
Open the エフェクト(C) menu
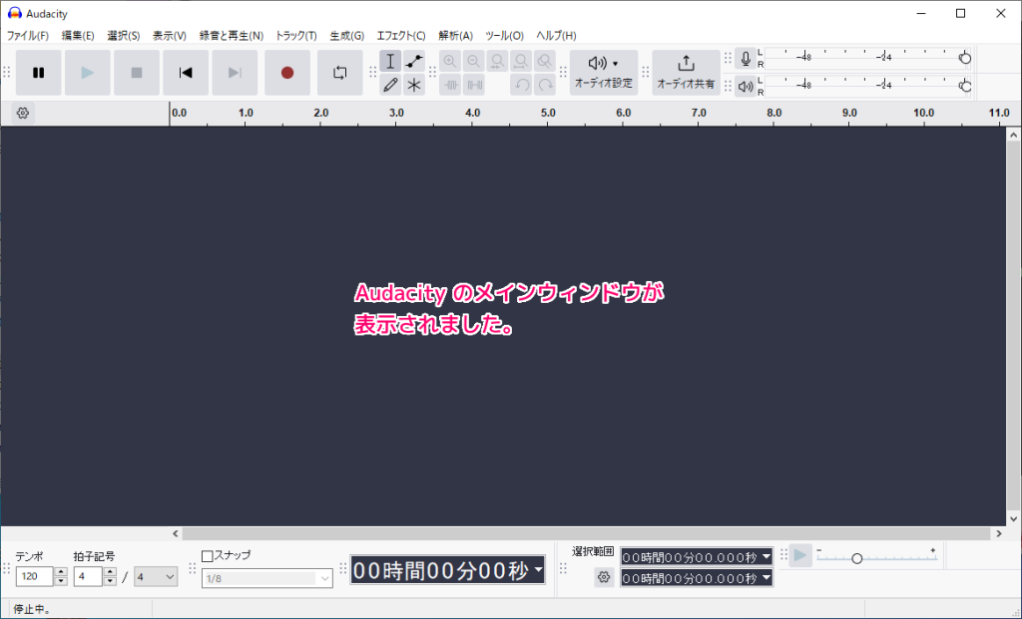[401, 36]
